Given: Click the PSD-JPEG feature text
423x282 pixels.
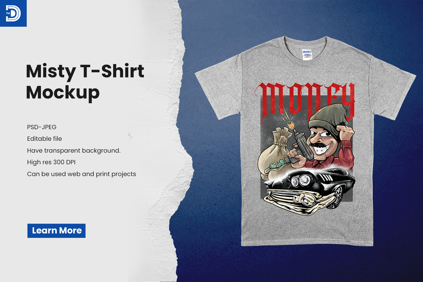Looking at the screenshot, I should point(42,127).
